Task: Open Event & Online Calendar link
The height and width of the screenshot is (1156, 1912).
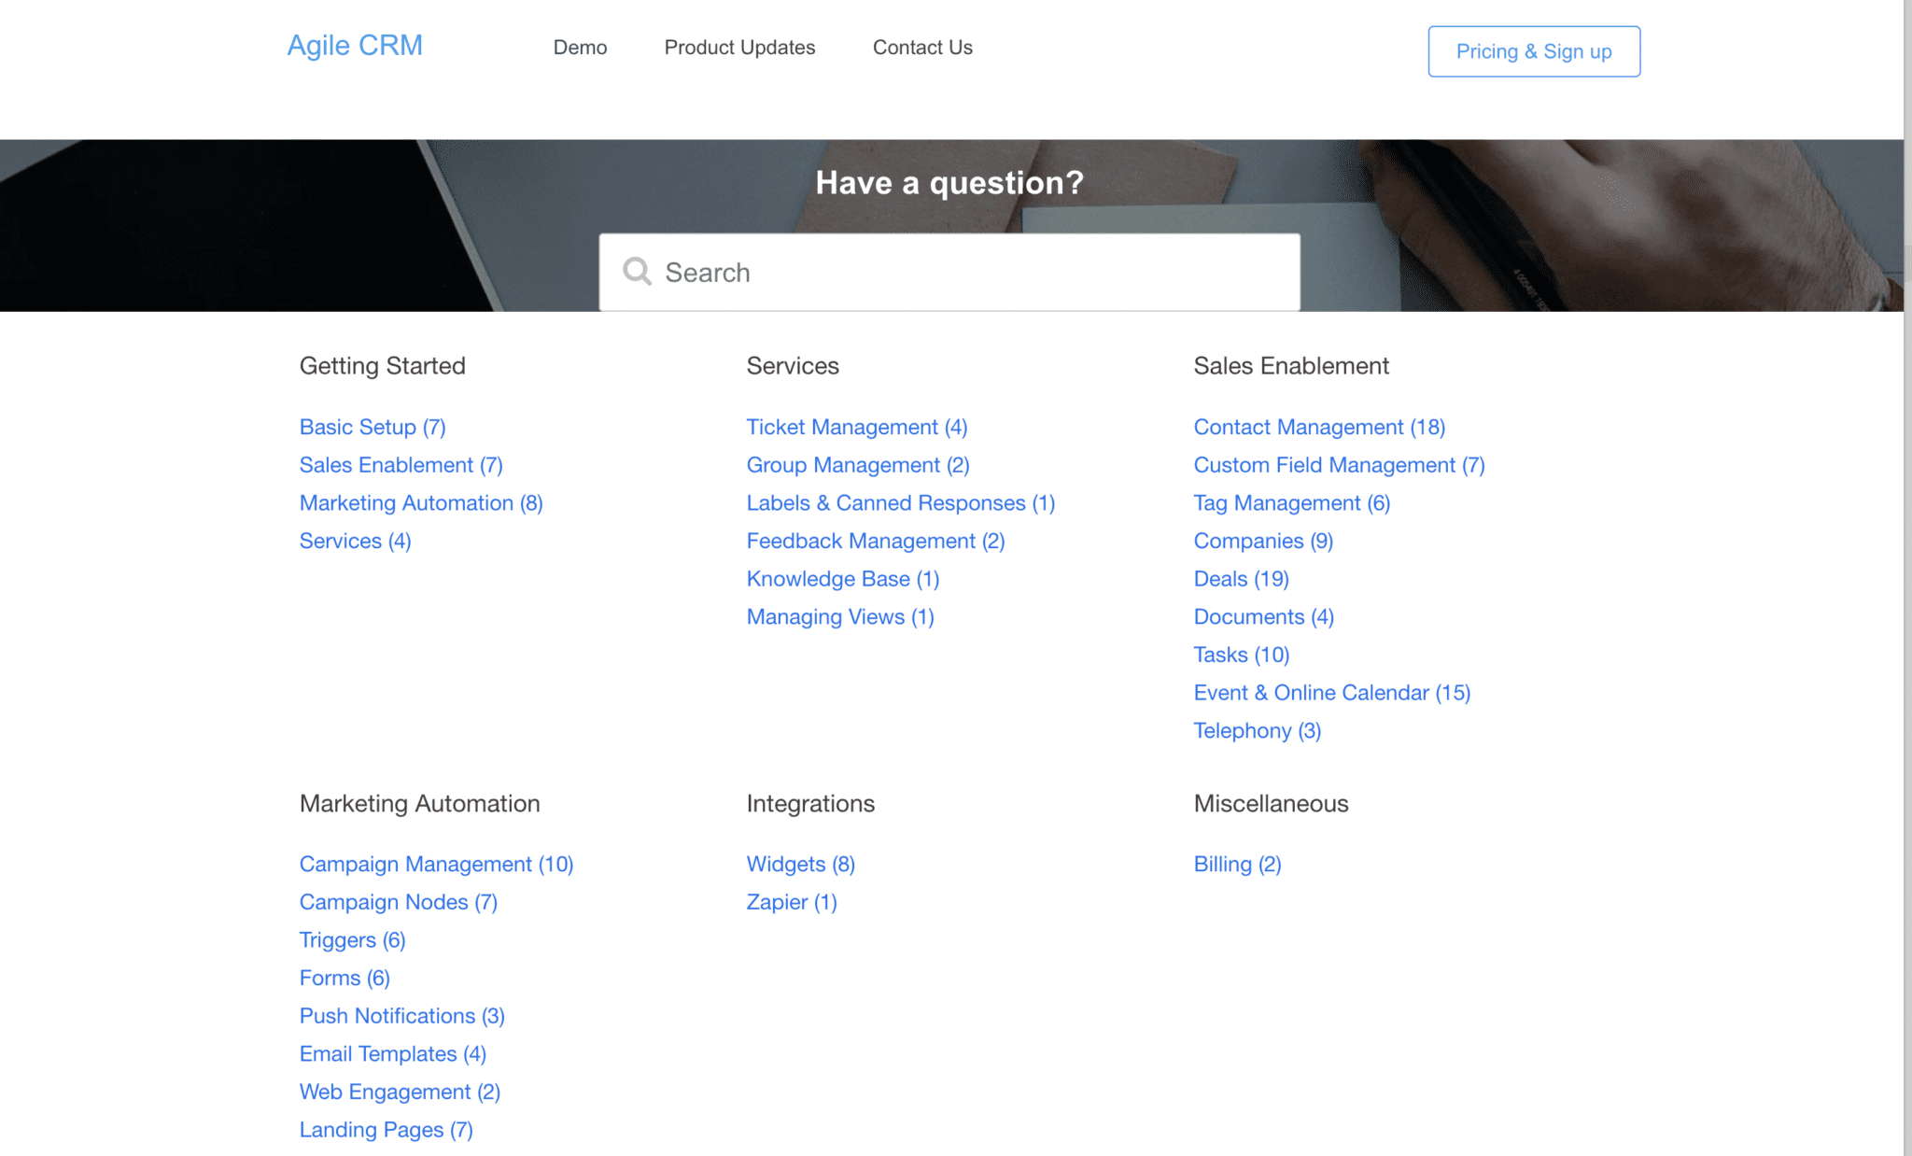Action: [1331, 693]
